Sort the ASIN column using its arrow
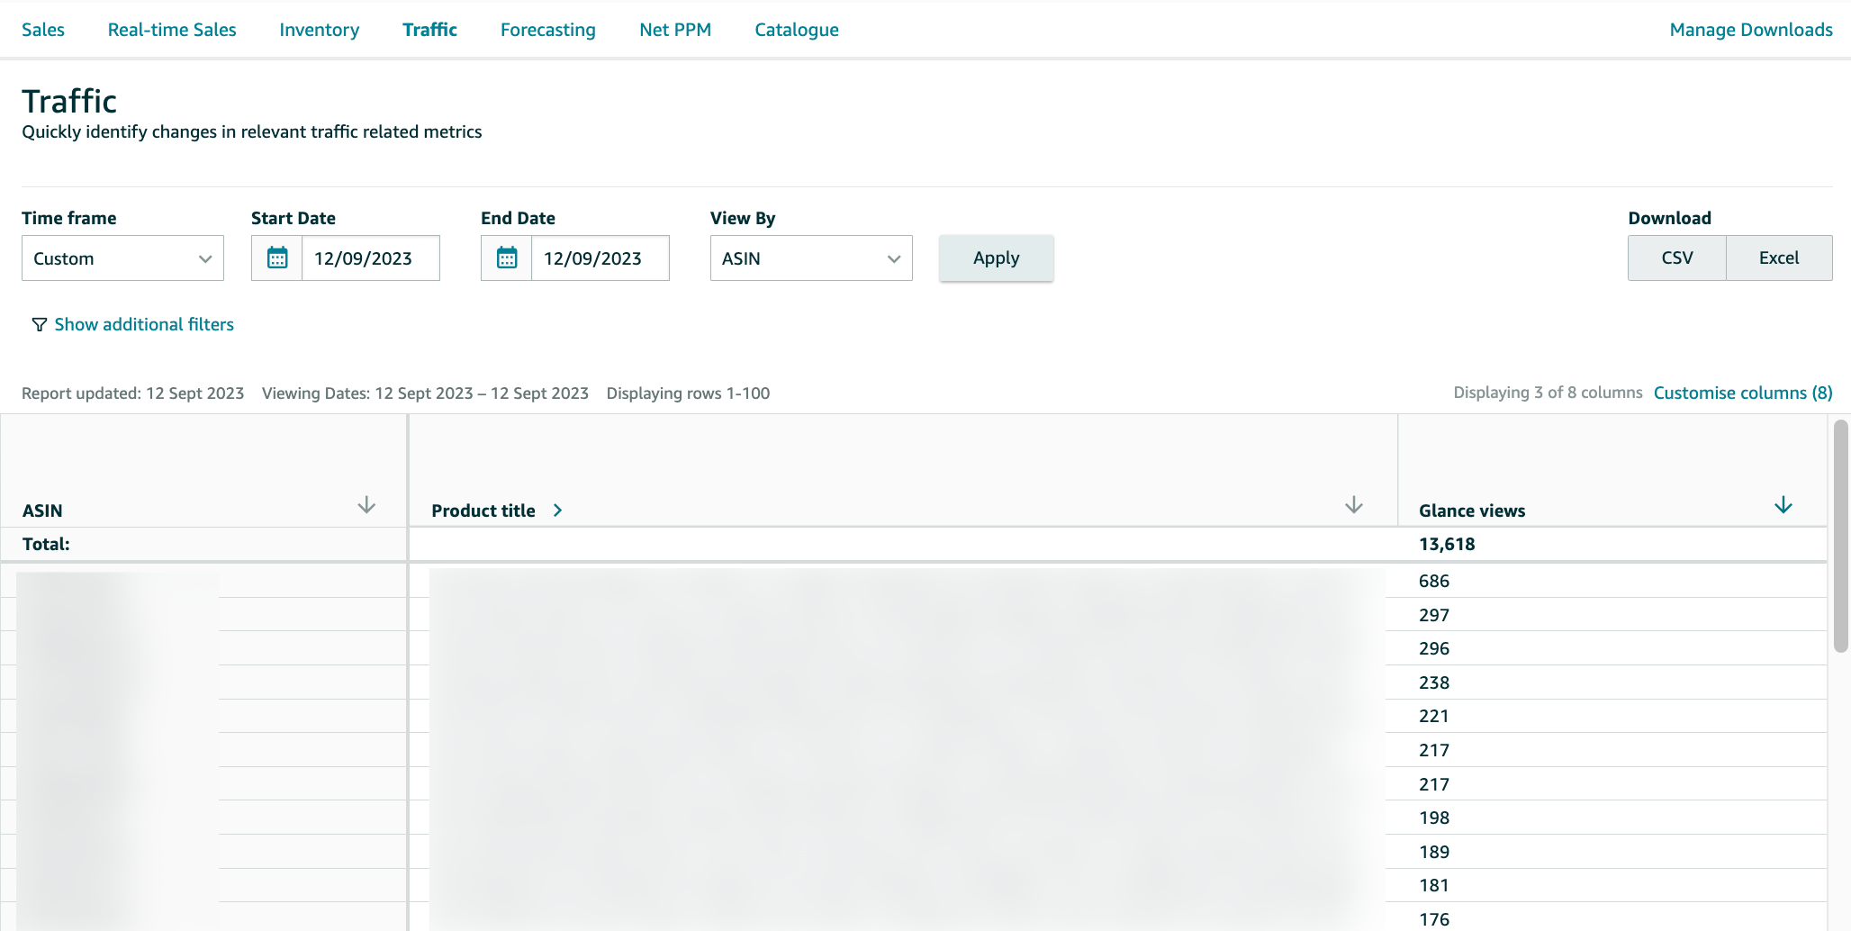 366,505
